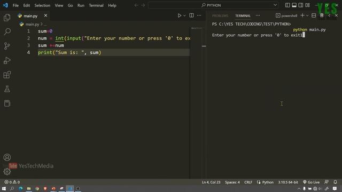
Task: Open run button dropdown arrow
Action: coord(184,15)
